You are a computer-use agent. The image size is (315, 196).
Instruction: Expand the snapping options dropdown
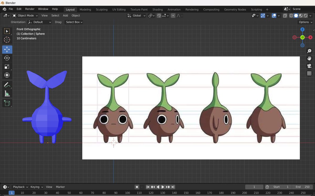coord(168,15)
